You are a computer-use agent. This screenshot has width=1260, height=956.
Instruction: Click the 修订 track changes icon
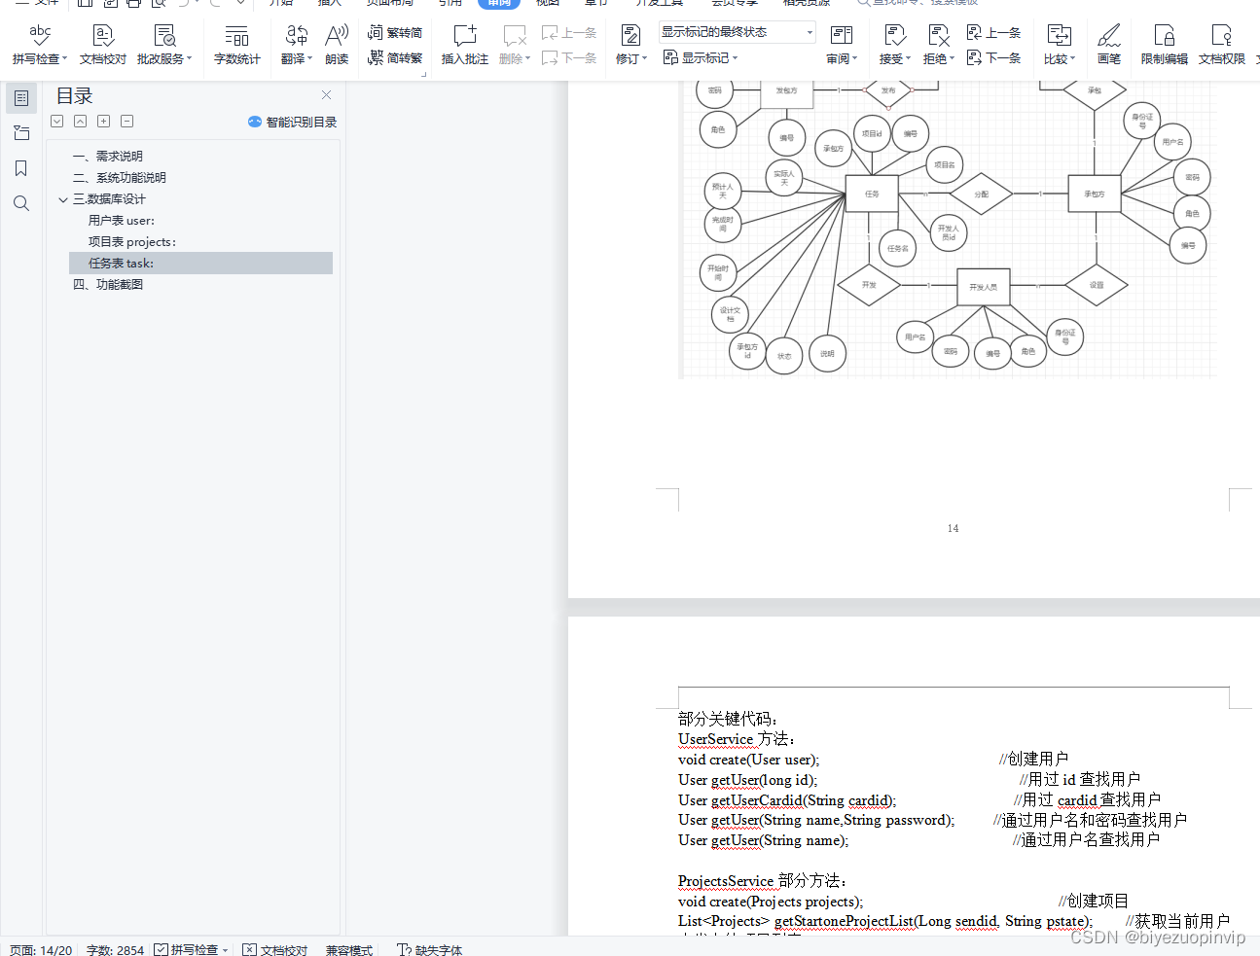pos(630,36)
